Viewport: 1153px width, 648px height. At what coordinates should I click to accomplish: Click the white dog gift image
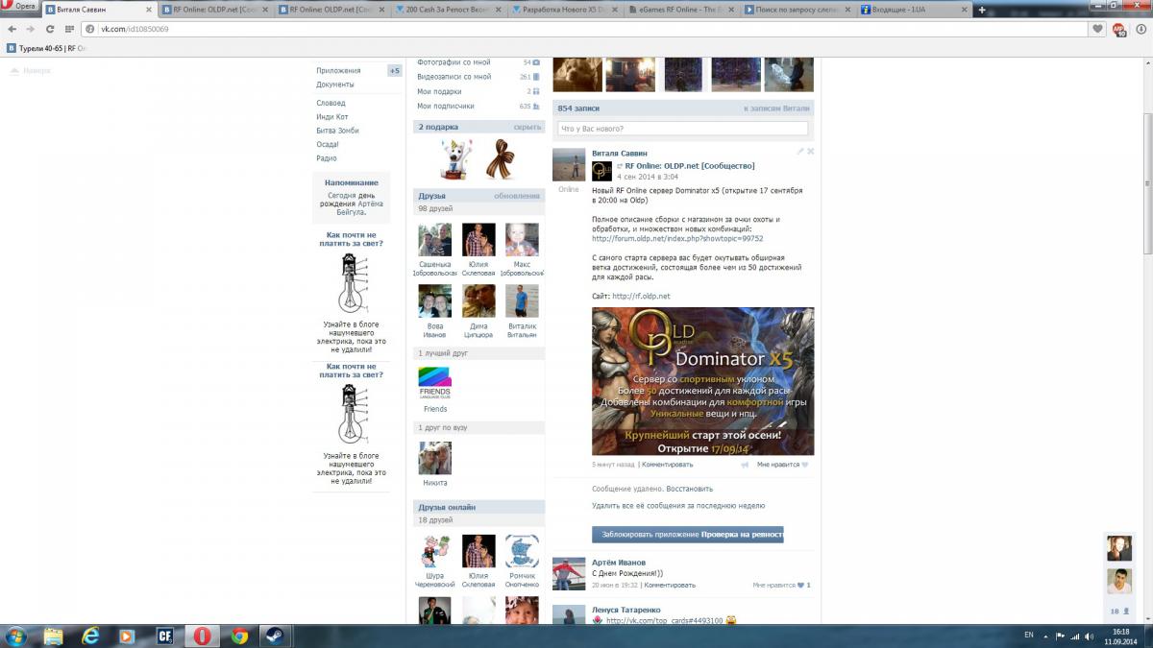tap(456, 158)
